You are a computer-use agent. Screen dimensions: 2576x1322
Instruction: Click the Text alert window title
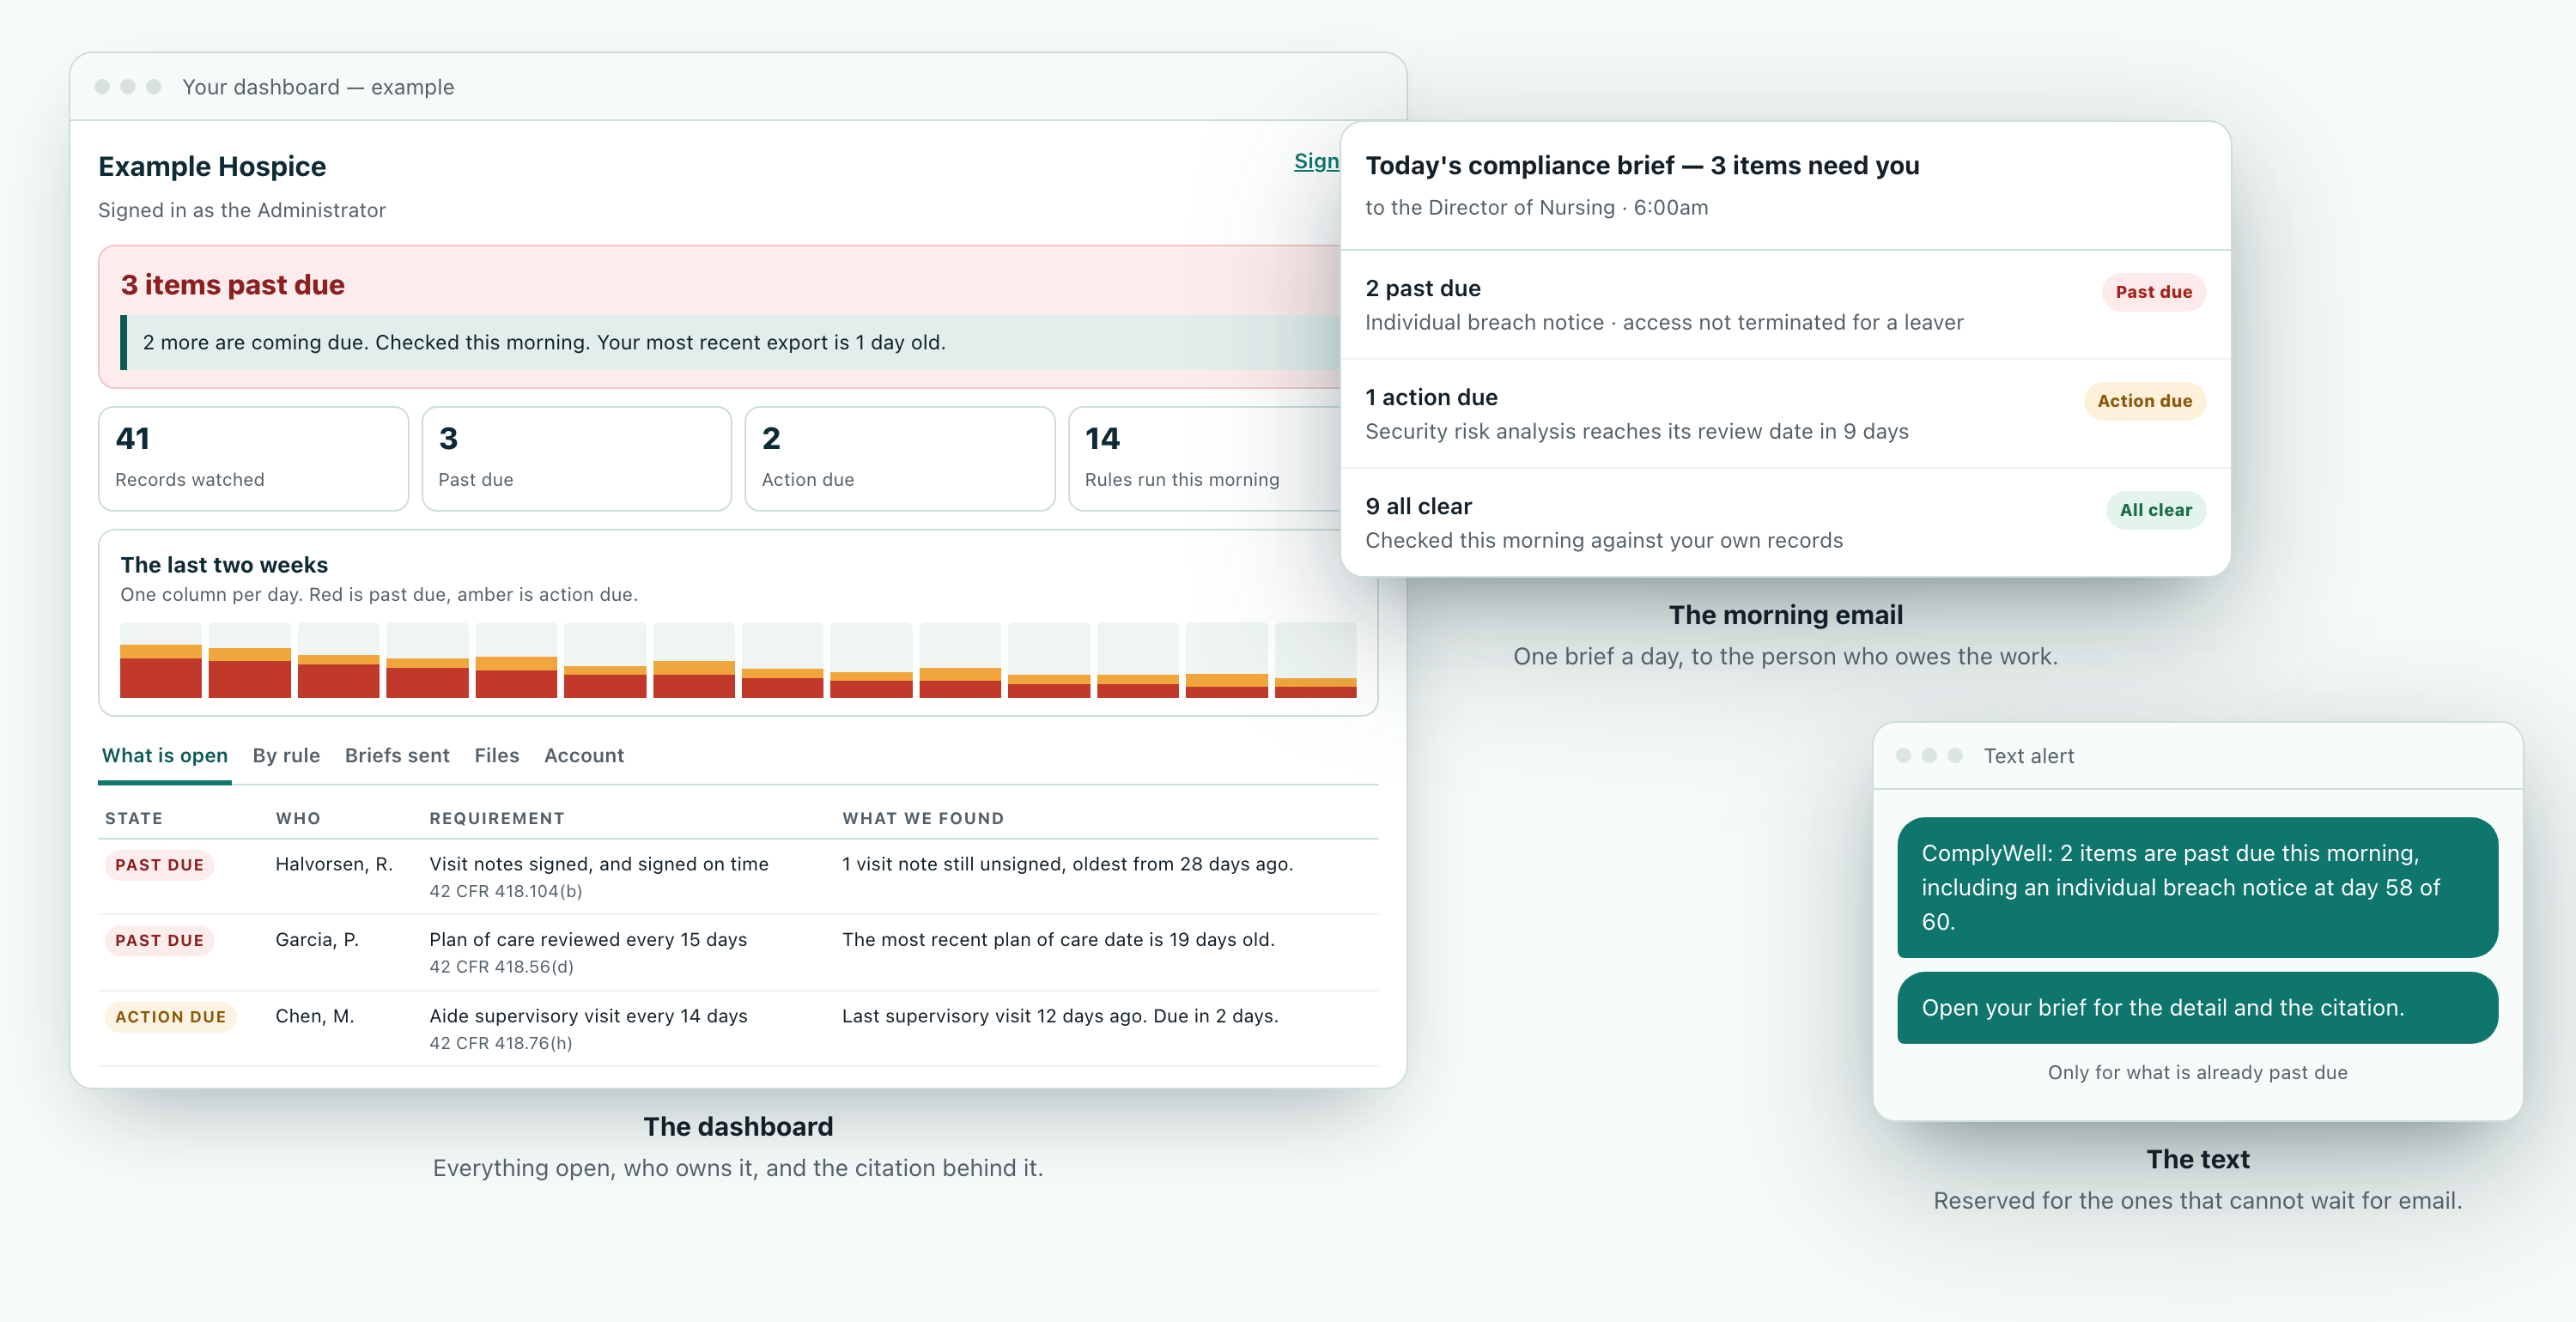click(2029, 756)
